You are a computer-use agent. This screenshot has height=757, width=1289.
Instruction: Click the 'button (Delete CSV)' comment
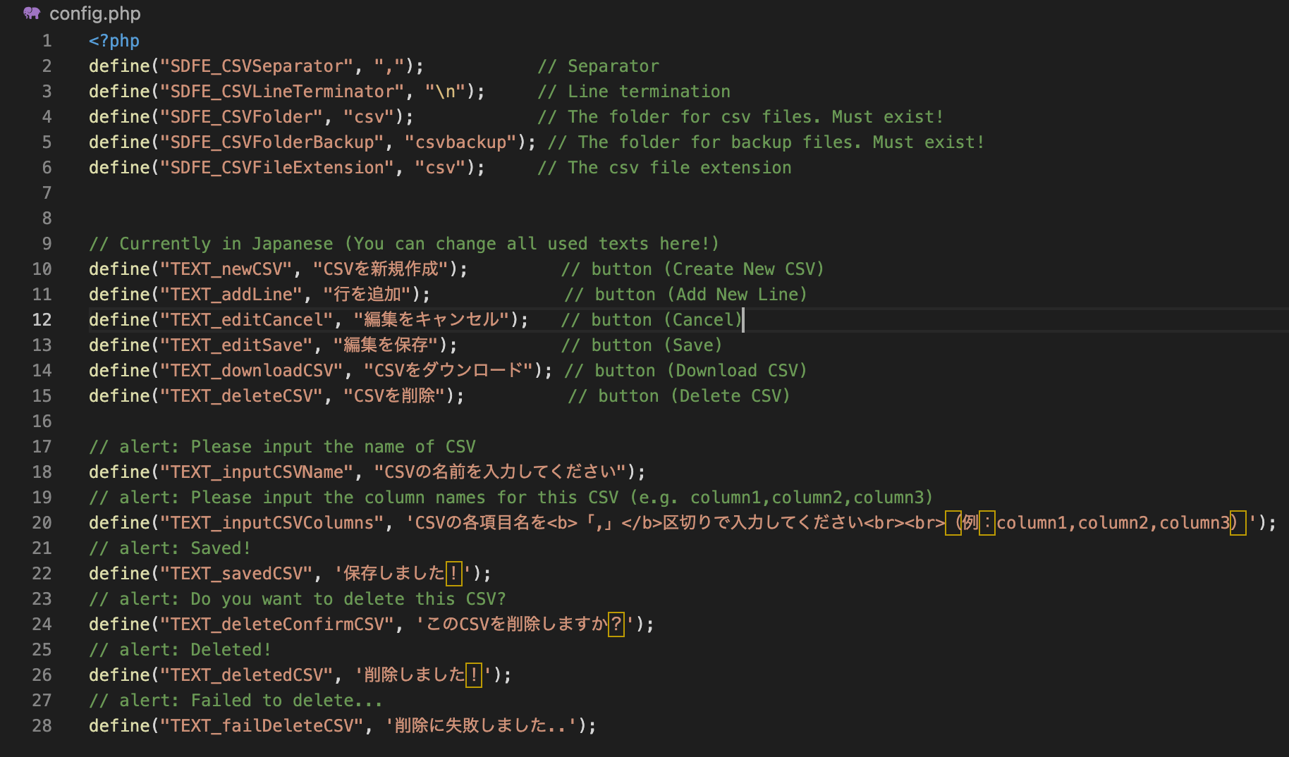coord(679,396)
